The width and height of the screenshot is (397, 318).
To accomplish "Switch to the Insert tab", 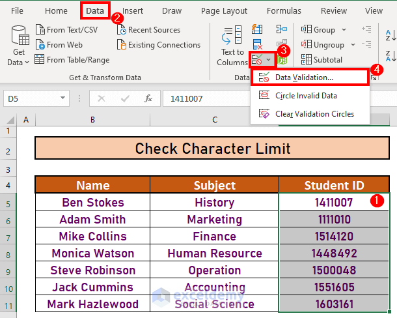I will (x=133, y=10).
